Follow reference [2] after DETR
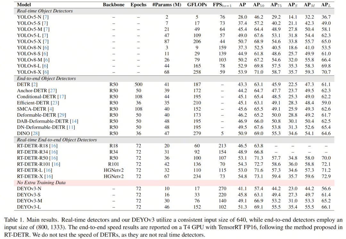The image size is (346, 239). point(35,85)
